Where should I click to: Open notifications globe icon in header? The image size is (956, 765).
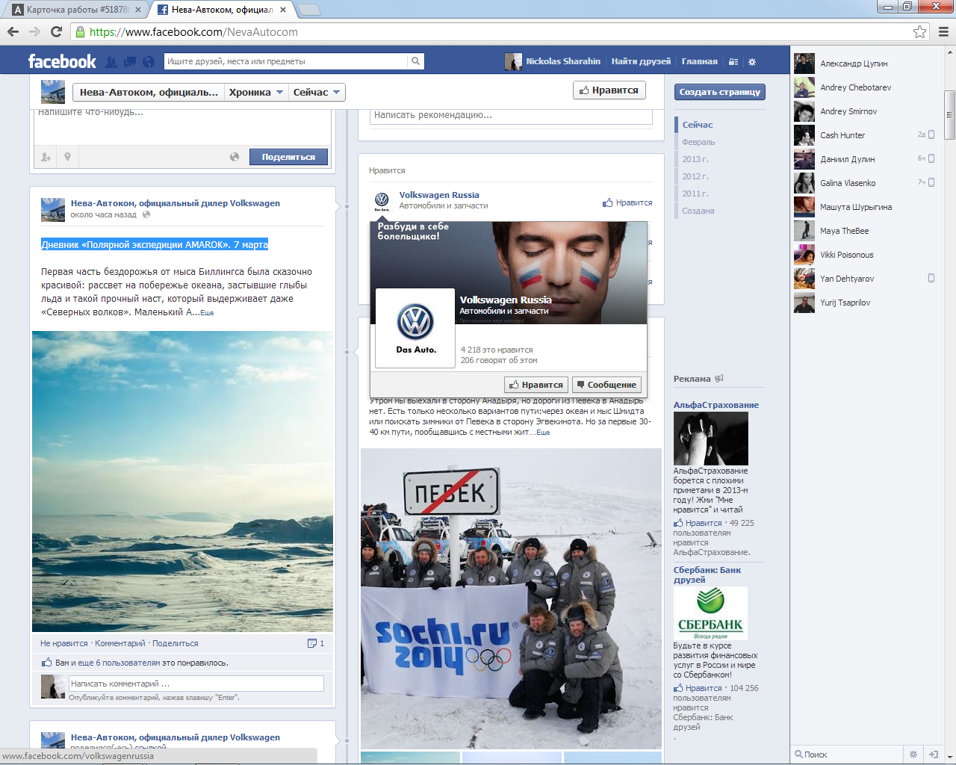149,61
